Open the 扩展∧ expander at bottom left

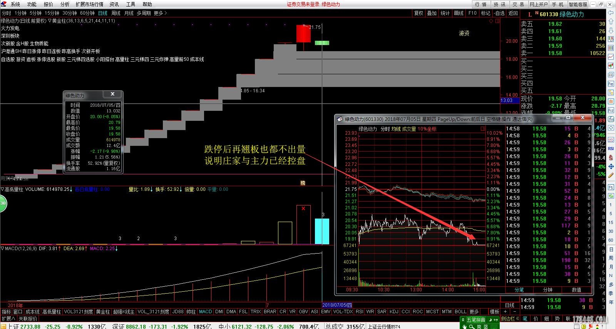[x=8, y=319]
